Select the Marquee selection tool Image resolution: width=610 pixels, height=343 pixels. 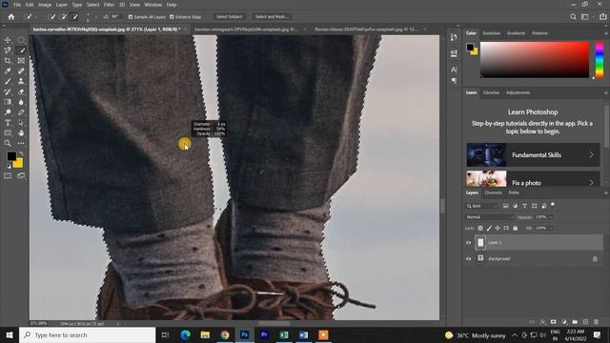[21, 40]
